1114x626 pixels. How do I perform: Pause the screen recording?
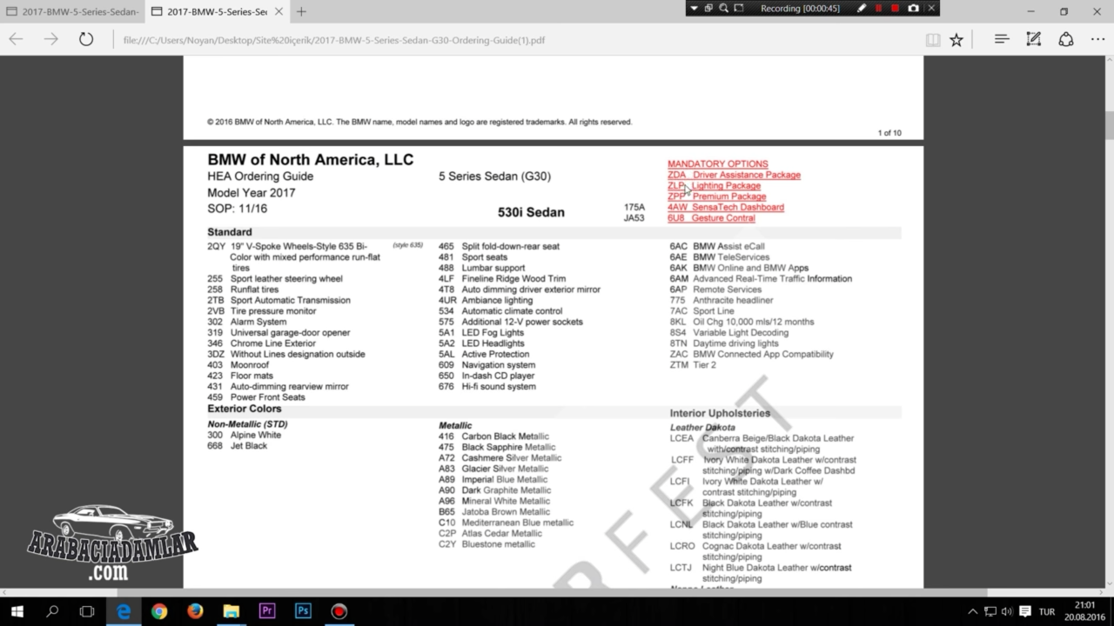[878, 8]
